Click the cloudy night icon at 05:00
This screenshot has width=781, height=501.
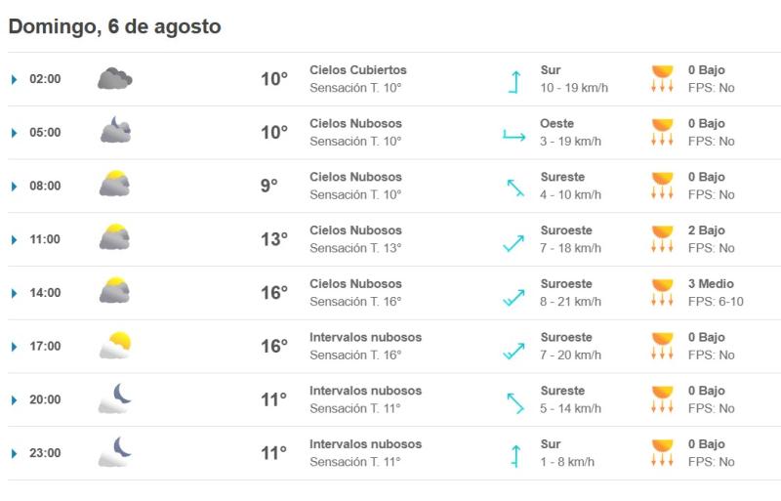pyautogui.click(x=114, y=132)
